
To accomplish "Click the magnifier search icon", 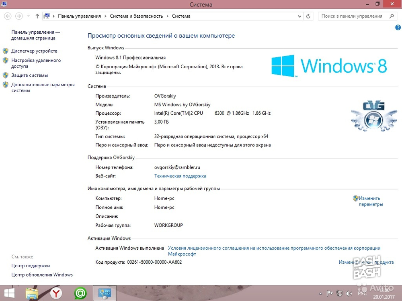I will [x=392, y=16].
